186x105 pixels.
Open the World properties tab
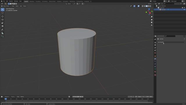tap(155, 53)
